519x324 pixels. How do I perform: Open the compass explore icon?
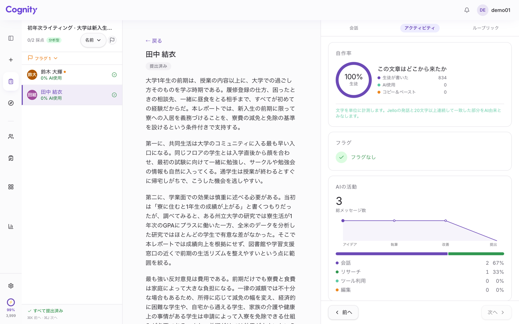[11, 103]
